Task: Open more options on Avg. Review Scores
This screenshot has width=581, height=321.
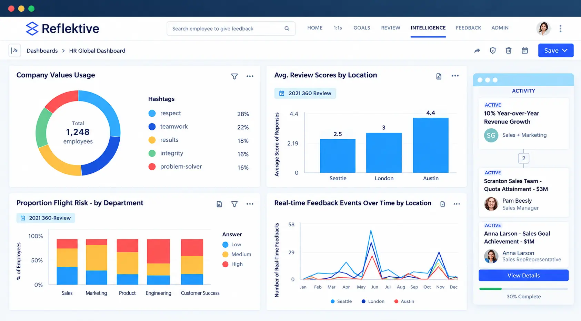Action: point(455,76)
